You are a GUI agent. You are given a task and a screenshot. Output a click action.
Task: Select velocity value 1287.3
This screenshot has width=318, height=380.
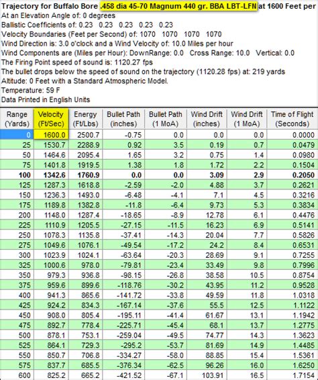(x=51, y=185)
